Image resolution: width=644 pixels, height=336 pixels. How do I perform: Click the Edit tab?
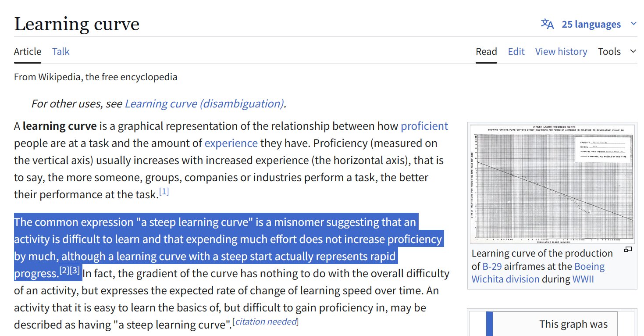[516, 52]
